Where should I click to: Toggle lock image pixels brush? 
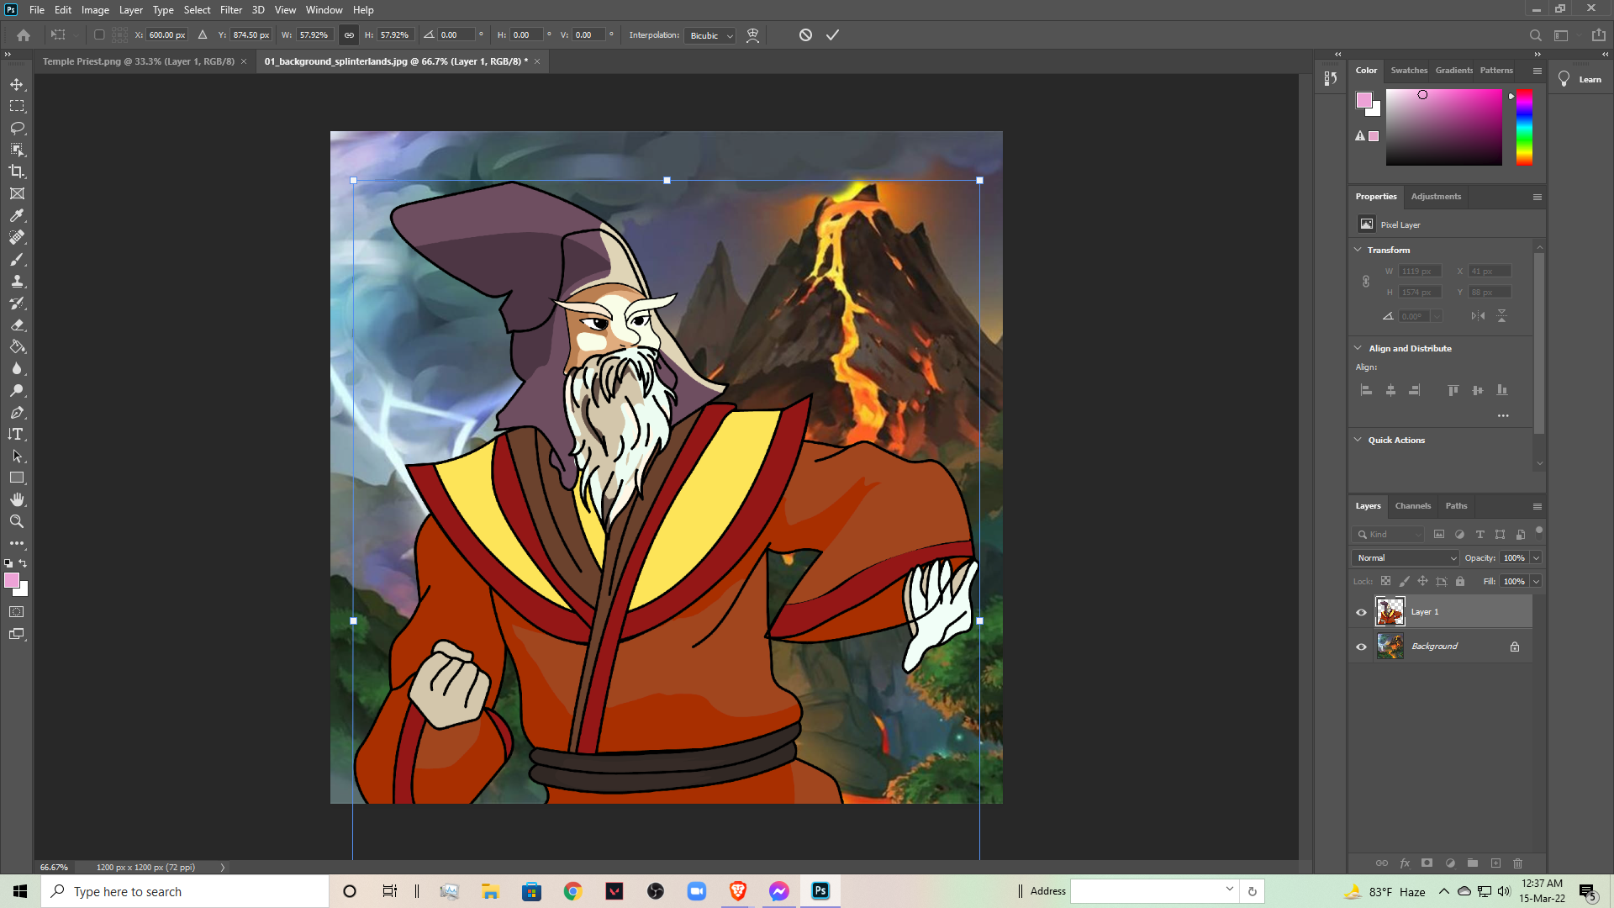1404,581
